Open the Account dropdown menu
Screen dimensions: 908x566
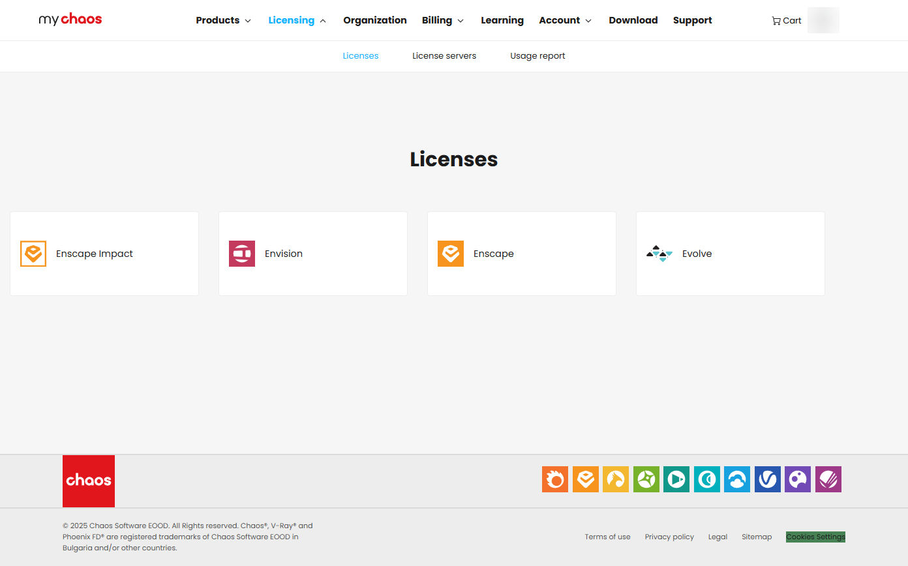[565, 20]
